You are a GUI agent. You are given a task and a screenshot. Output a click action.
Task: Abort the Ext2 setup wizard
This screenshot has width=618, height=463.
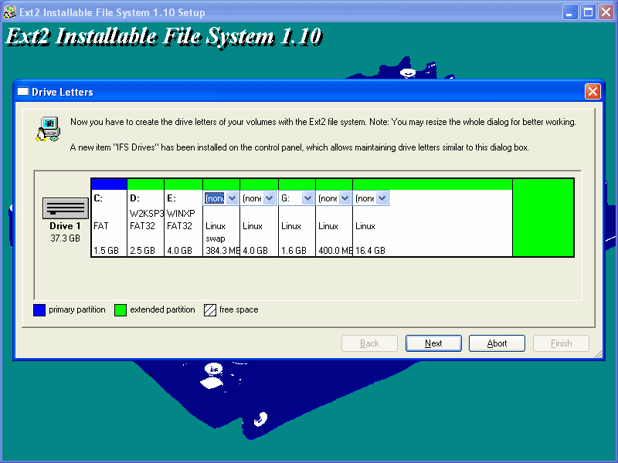(497, 343)
